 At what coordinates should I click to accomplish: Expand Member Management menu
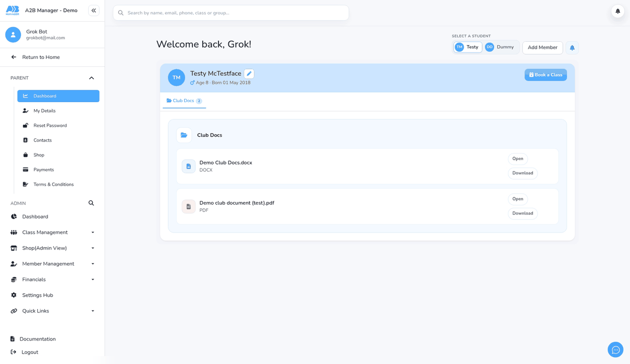tap(52, 264)
